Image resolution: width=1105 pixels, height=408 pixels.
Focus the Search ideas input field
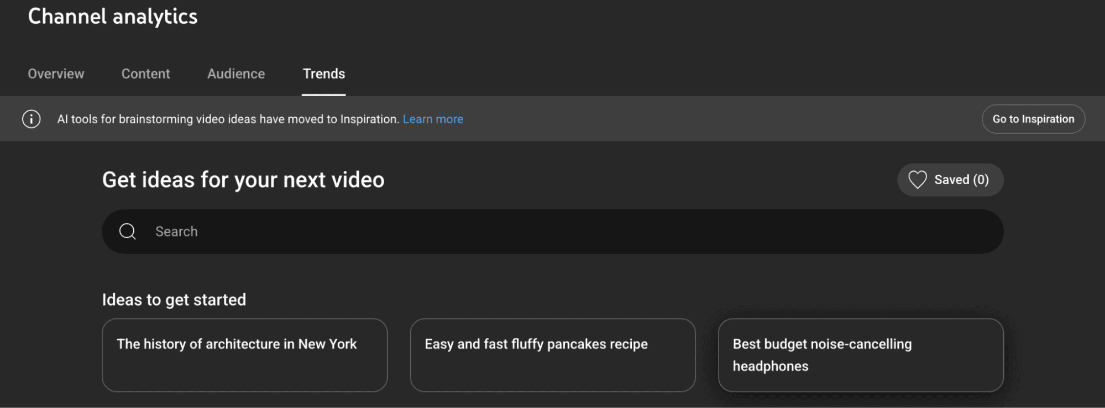[553, 232]
